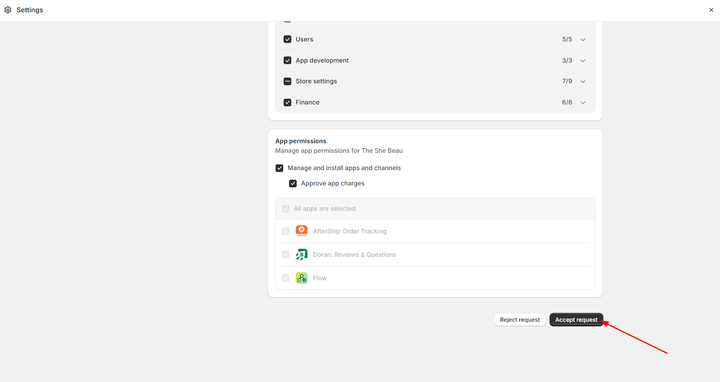Toggle the Flow app checkbox
This screenshot has width=720, height=382.
coord(286,278)
